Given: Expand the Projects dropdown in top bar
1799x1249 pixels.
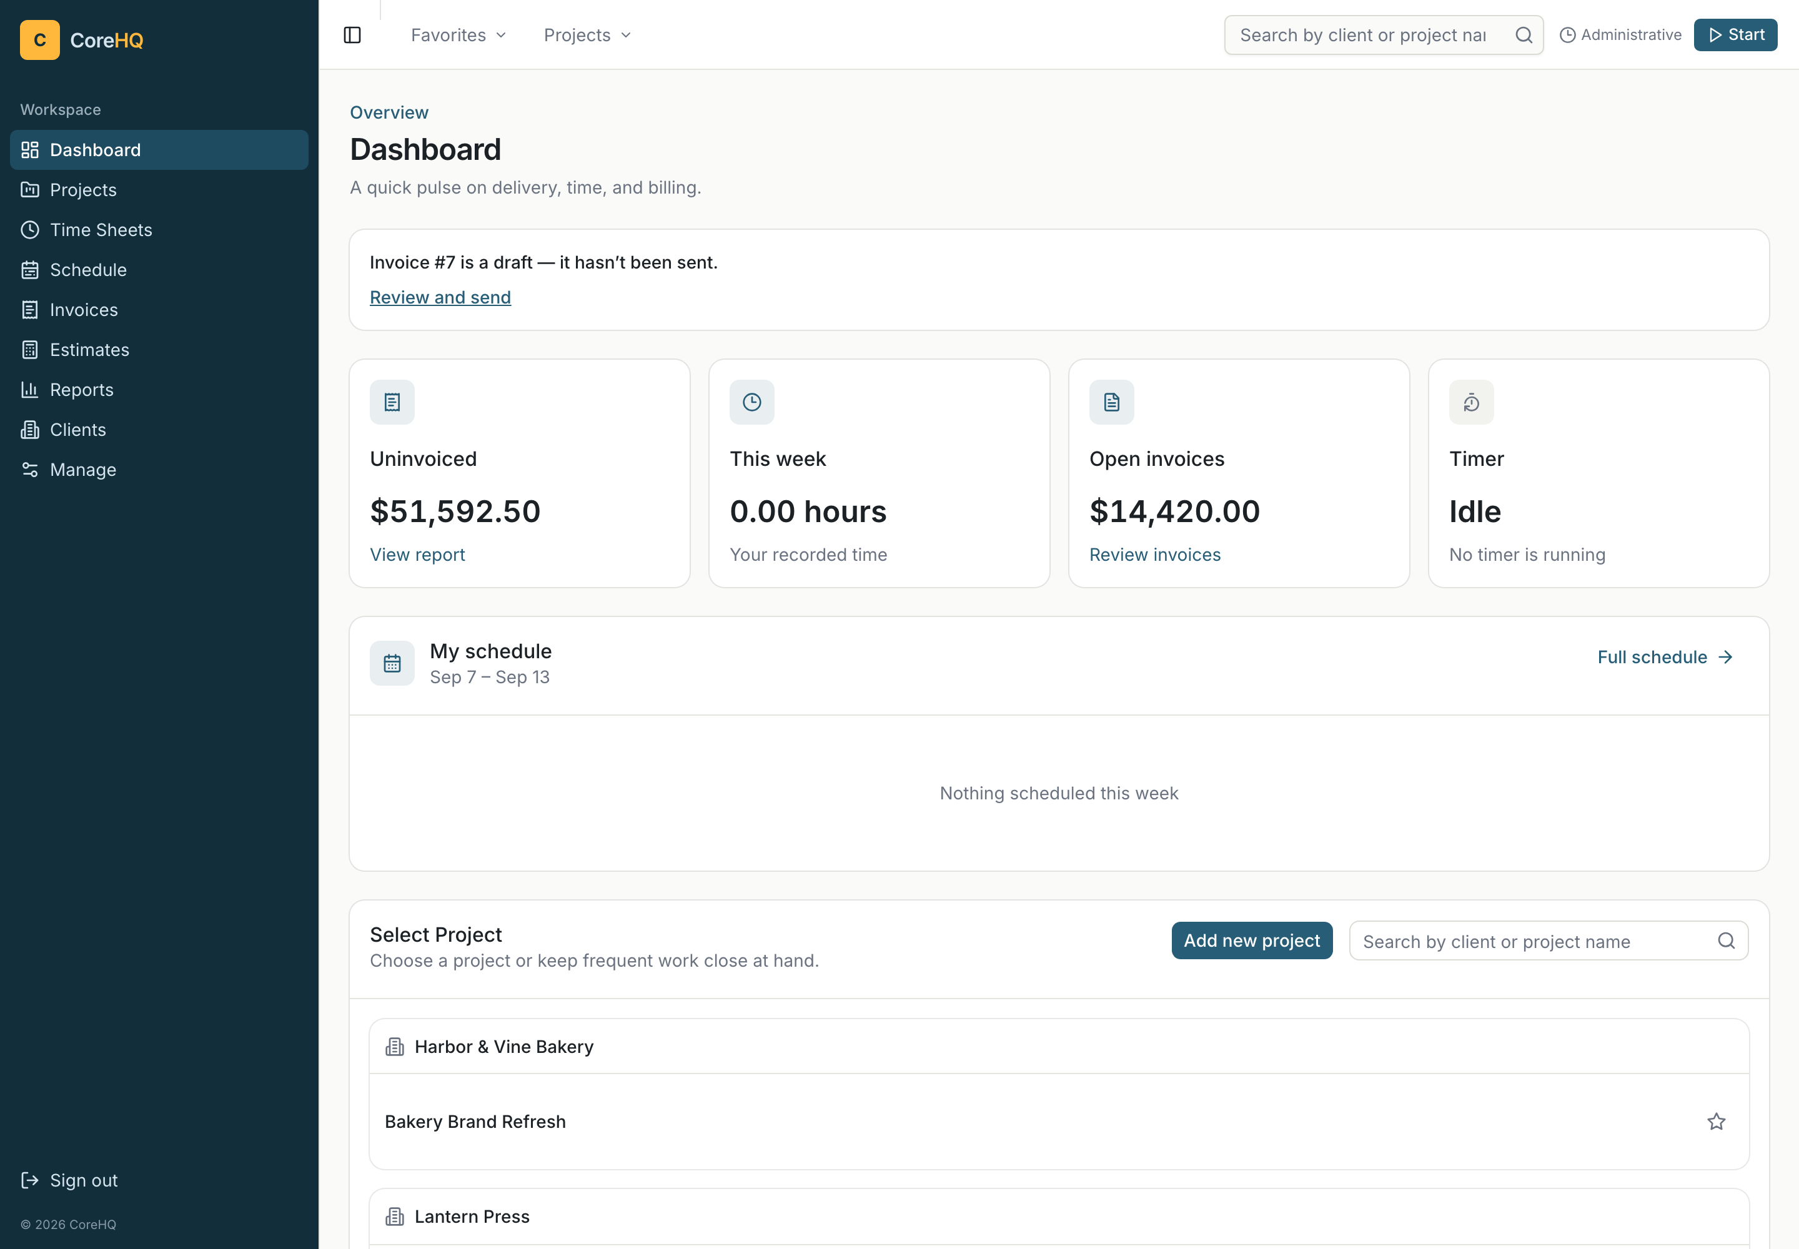Looking at the screenshot, I should [587, 35].
